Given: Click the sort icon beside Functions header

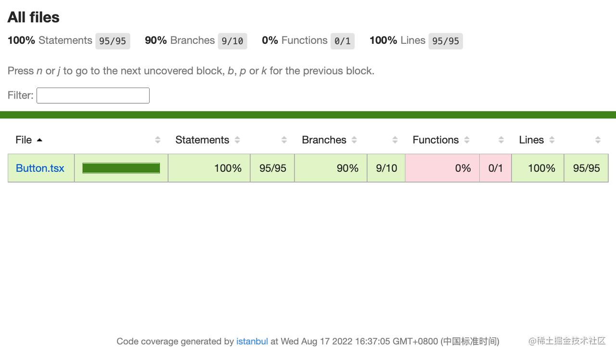Looking at the screenshot, I should [467, 140].
